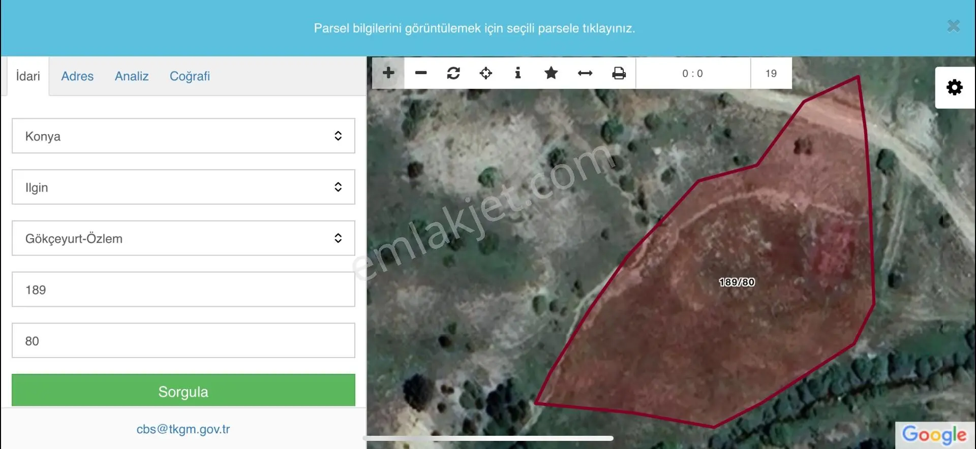The image size is (976, 449).
Task: Click the 0 : 0 coordinate display
Action: coord(693,73)
